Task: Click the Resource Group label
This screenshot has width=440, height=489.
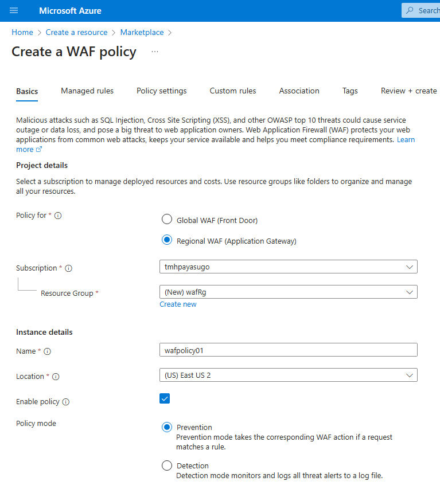Action: 67,293
